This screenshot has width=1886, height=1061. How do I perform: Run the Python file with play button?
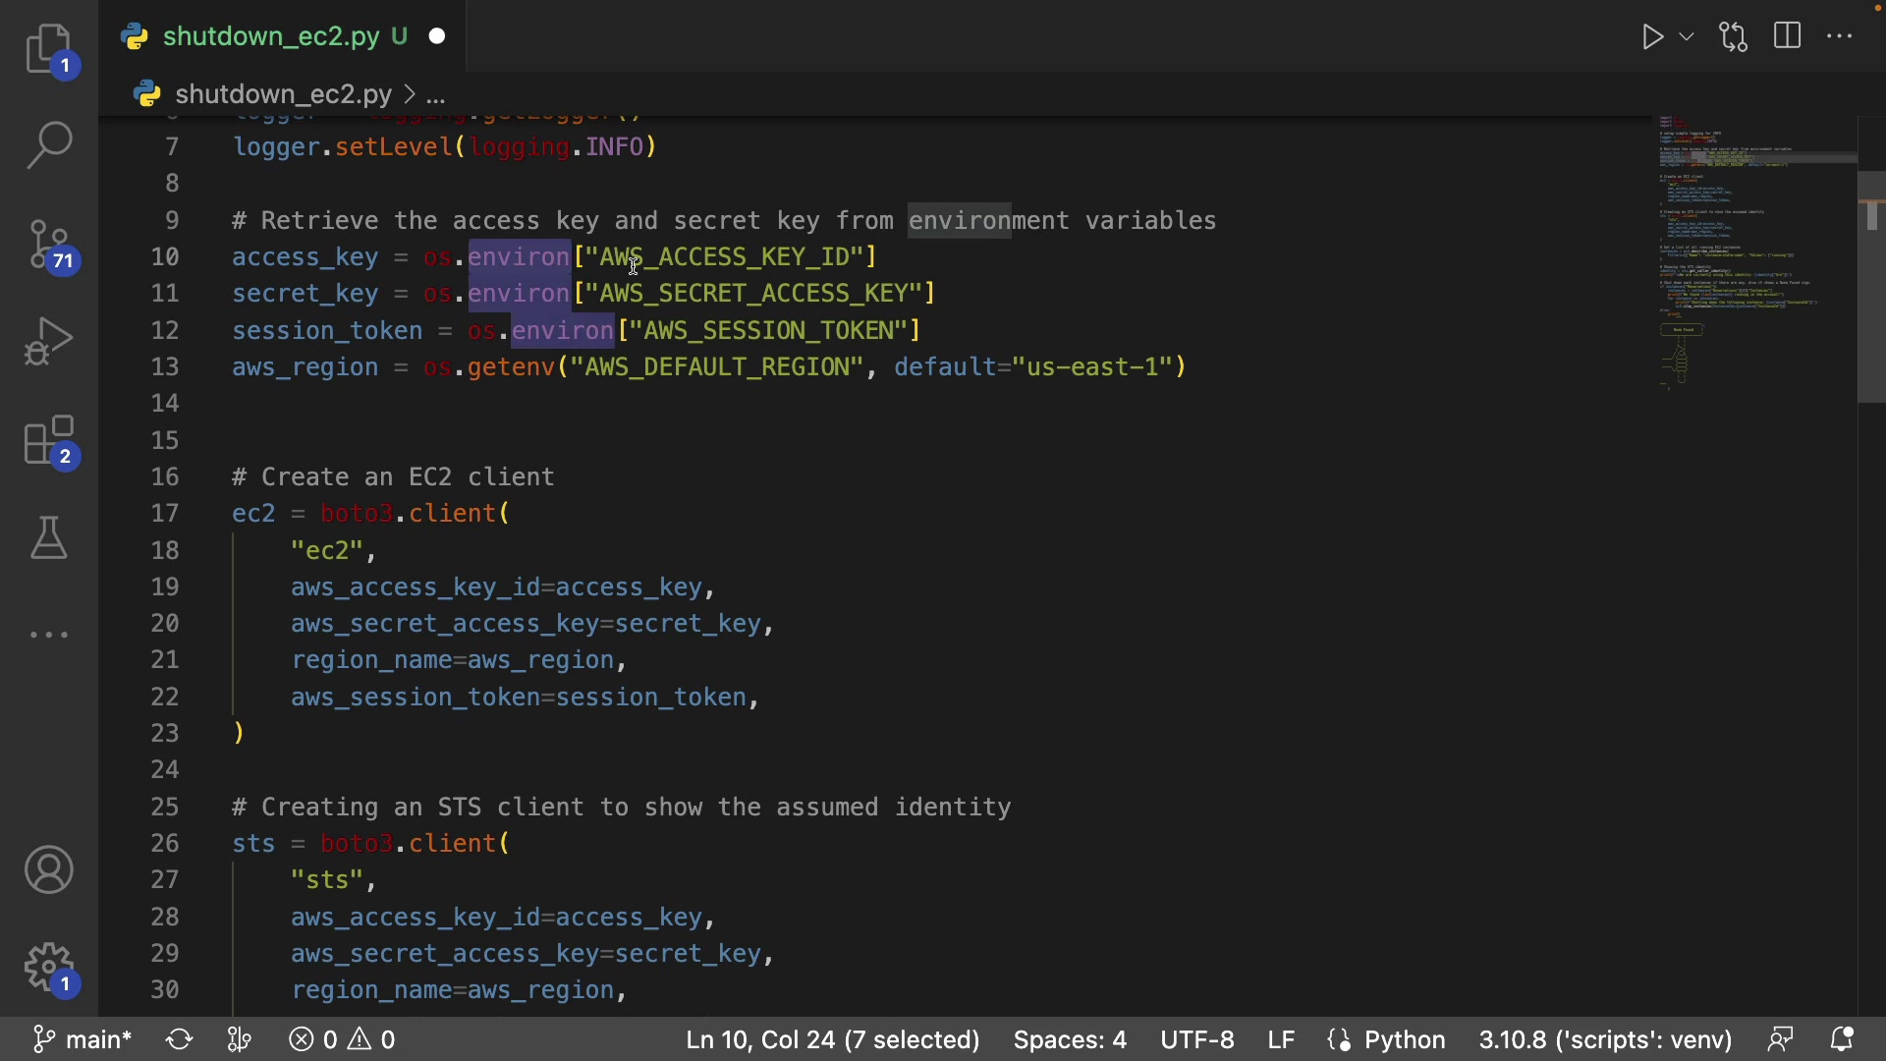click(x=1653, y=37)
